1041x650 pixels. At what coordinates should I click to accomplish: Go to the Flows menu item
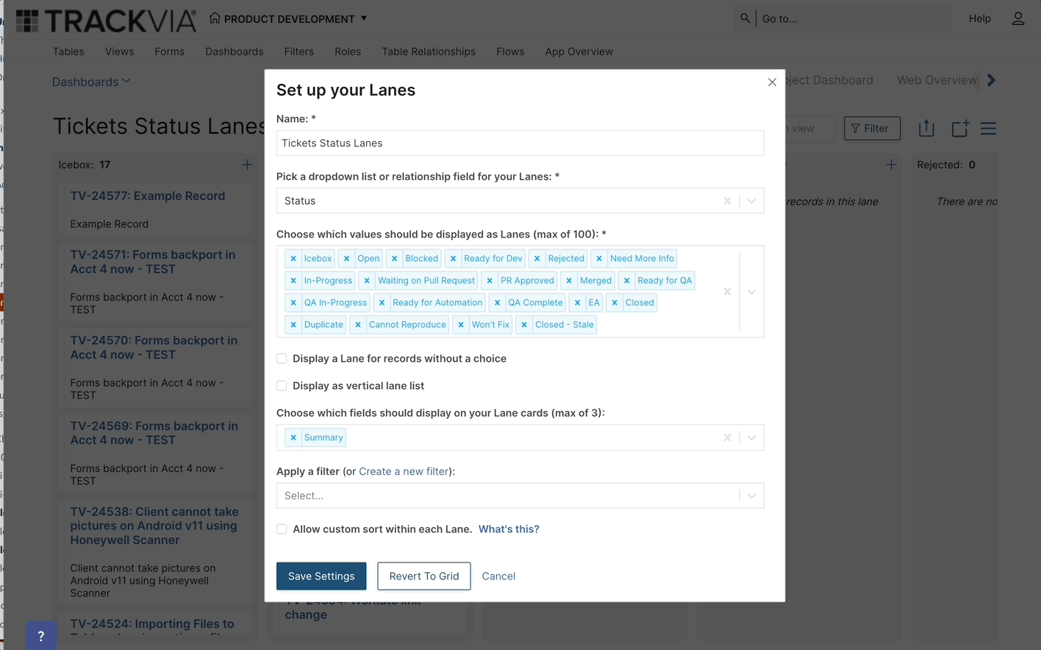510,51
